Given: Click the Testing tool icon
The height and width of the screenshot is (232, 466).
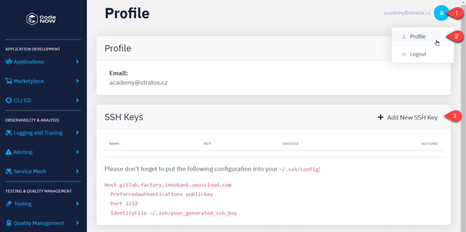Looking at the screenshot, I should point(9,204).
